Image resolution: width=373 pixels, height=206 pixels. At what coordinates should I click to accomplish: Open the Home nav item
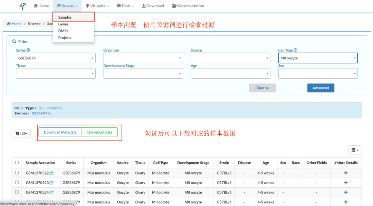coord(41,6)
